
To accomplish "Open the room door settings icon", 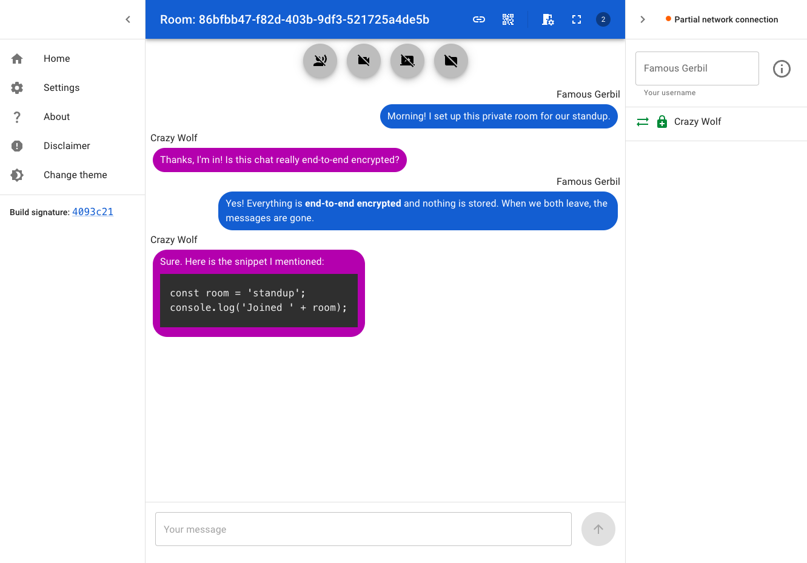I will (547, 19).
